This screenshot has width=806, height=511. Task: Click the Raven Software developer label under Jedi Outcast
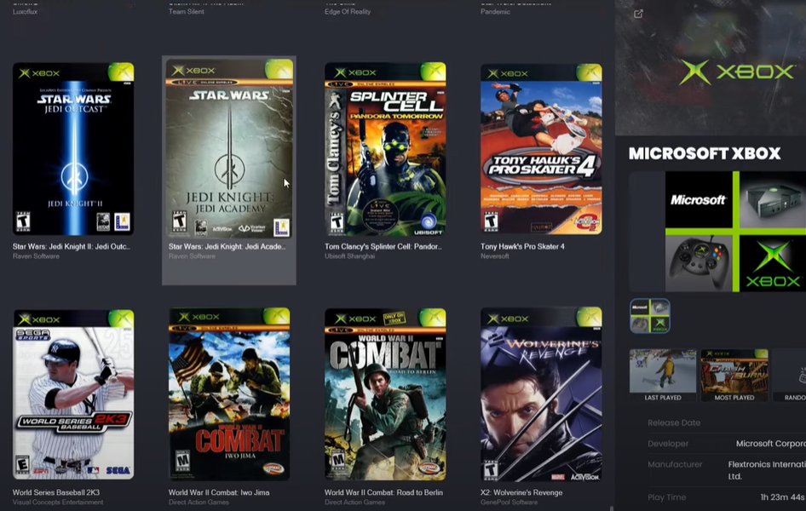click(x=36, y=255)
